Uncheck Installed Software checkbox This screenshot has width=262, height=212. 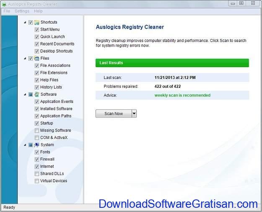(x=37, y=109)
